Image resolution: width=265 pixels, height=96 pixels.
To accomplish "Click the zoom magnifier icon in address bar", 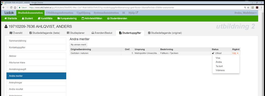I will point(245,7).
